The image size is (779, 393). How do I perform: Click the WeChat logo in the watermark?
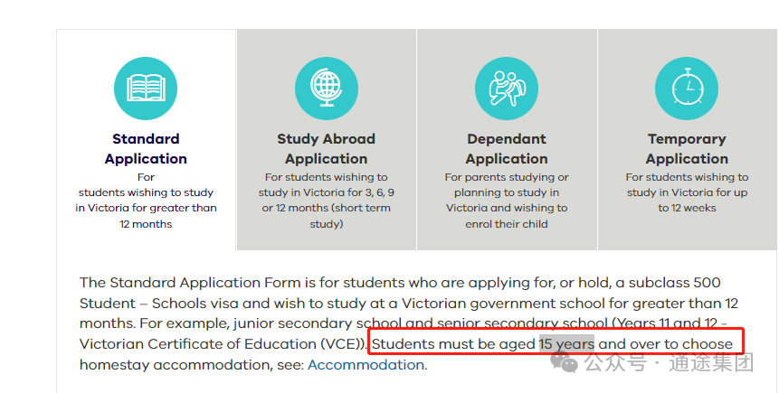coord(564,362)
